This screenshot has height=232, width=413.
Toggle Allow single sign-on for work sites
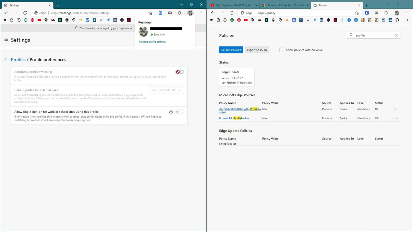[180, 112]
